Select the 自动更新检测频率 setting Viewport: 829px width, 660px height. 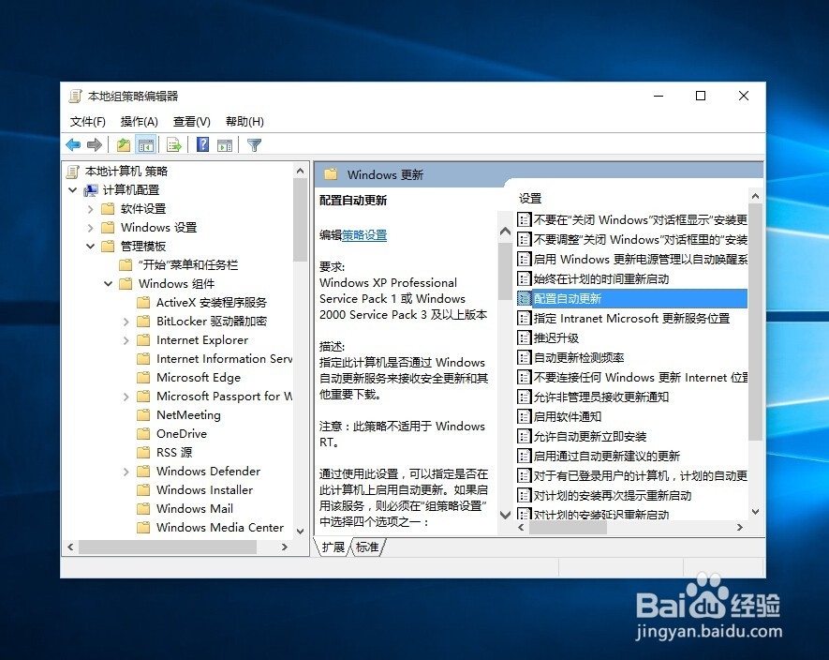[x=578, y=358]
